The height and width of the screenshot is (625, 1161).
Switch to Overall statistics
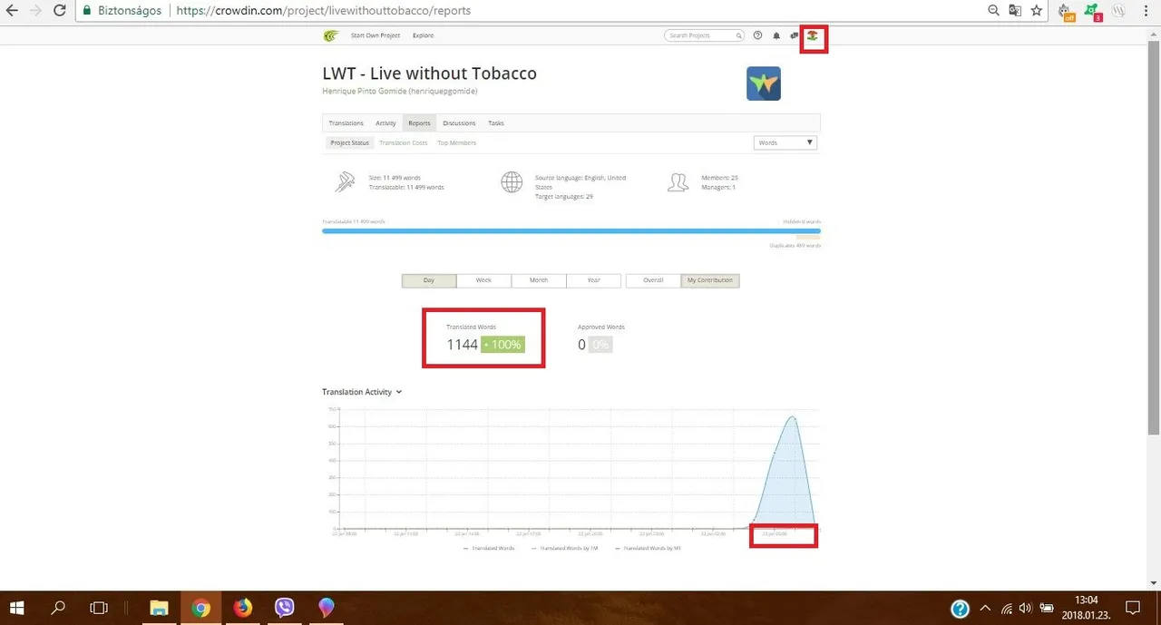coord(653,280)
